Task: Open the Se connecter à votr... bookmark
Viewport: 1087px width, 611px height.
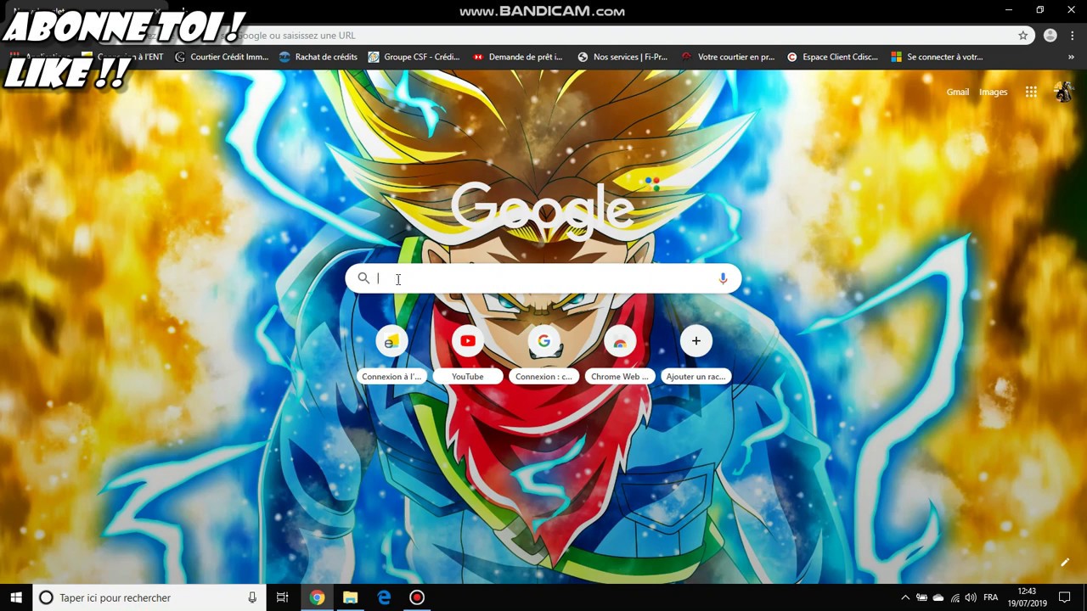Action: coord(937,57)
